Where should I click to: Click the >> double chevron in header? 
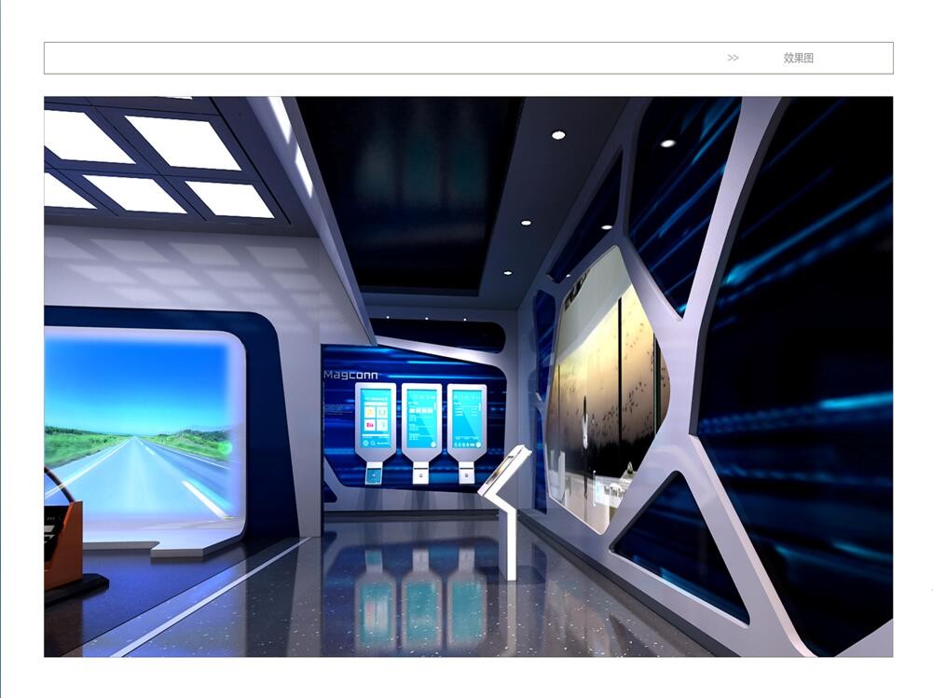click(733, 58)
